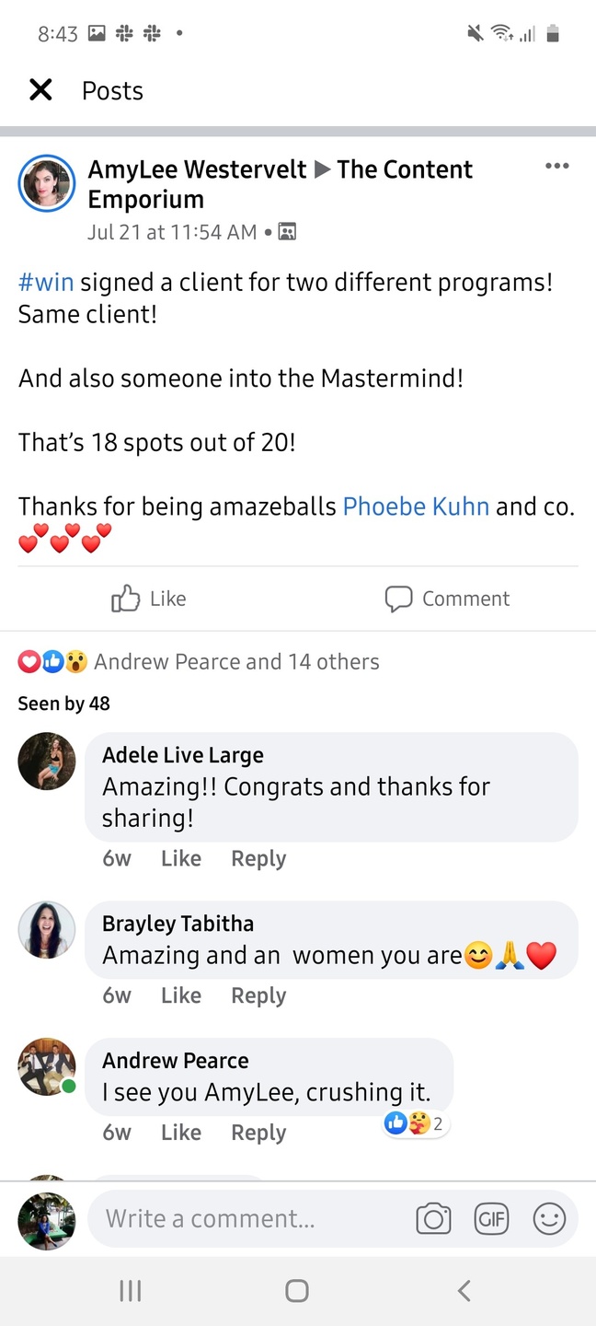This screenshot has width=596, height=1326.
Task: Reply to Brayley Tabitha's comment
Action: point(258,995)
